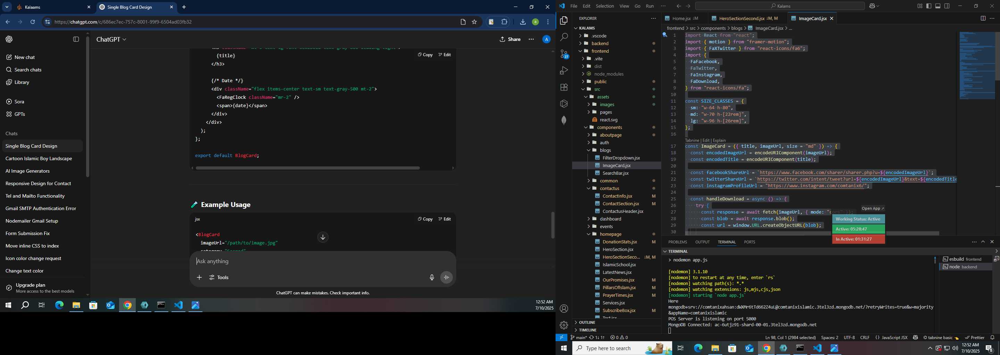Reload the Chrome page
Image resolution: width=1000 pixels, height=355 pixels.
click(33, 22)
